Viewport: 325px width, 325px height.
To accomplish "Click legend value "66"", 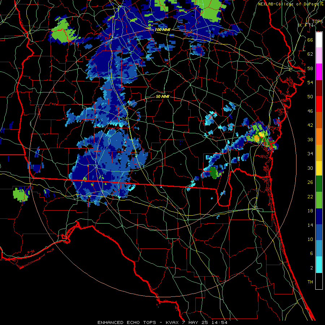I will click(x=310, y=40).
